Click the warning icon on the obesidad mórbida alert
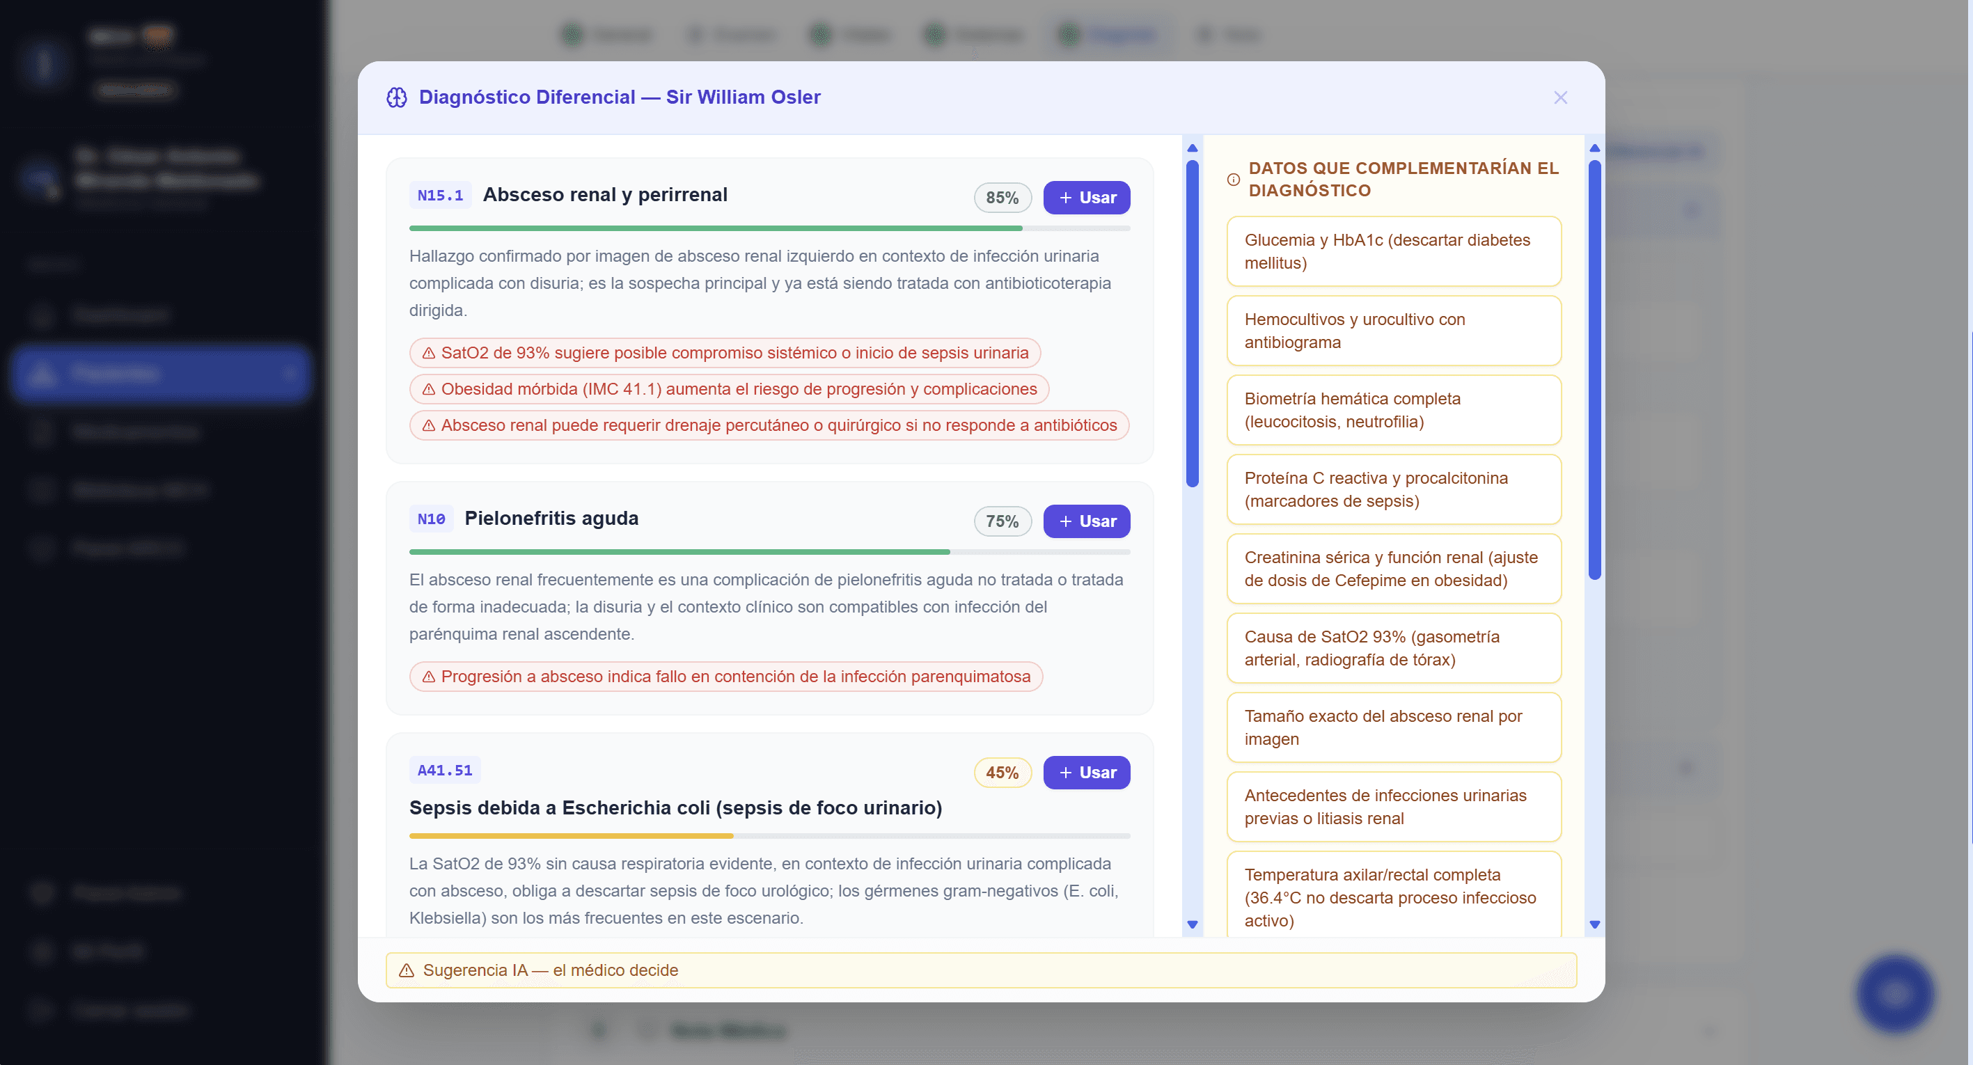Image resolution: width=1973 pixels, height=1065 pixels. pyautogui.click(x=428, y=389)
